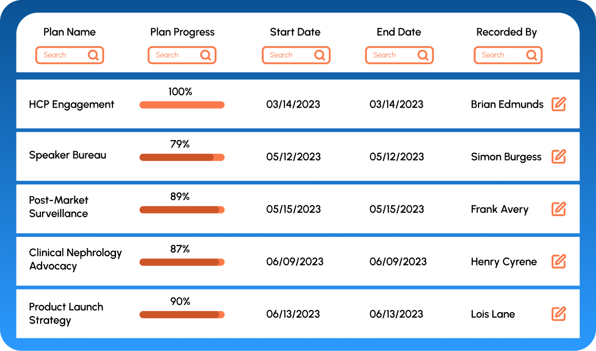Viewport: 596px width, 351px height.
Task: Focus the Plan Name search field
Action: 61,55
